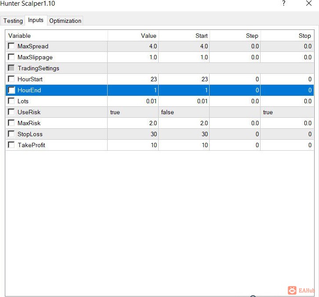Select HourStart Start cell 23
The height and width of the screenshot is (297, 319).
184,79
